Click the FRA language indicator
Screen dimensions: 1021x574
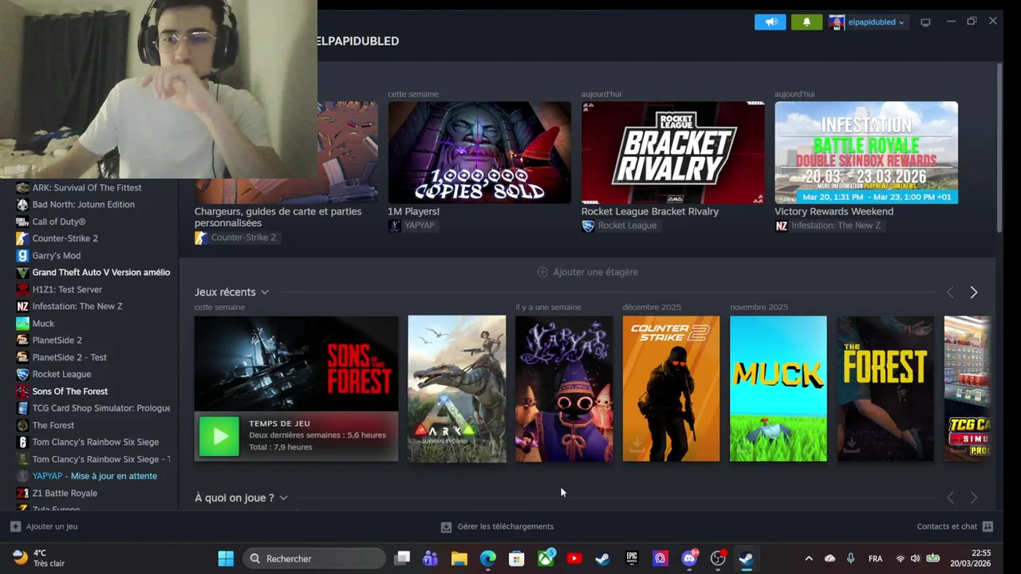(x=875, y=559)
